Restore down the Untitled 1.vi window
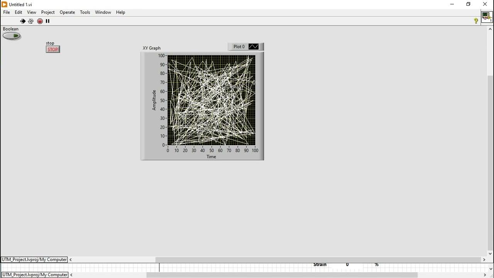The image size is (494, 278). pos(469,4)
